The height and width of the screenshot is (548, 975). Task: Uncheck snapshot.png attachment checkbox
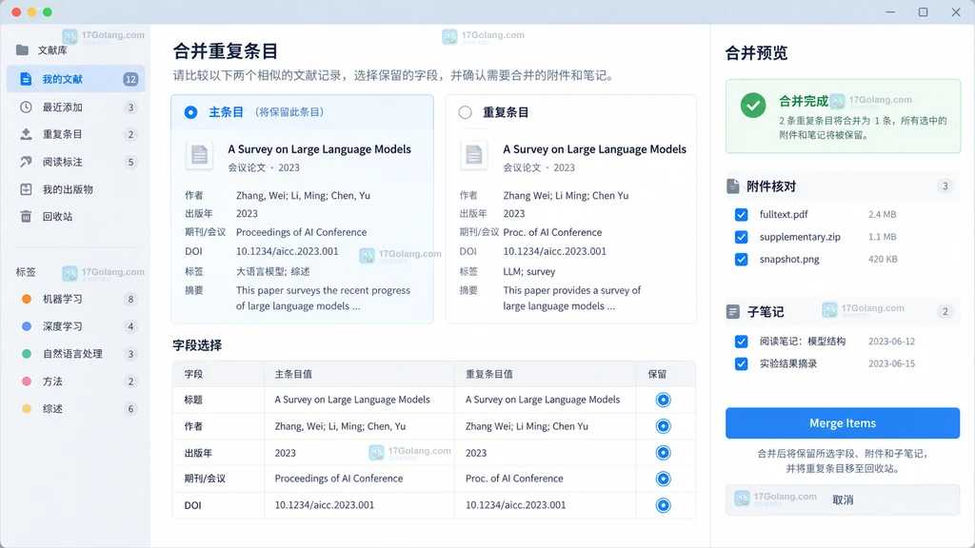pos(741,259)
